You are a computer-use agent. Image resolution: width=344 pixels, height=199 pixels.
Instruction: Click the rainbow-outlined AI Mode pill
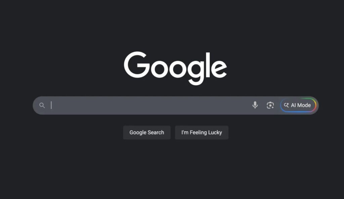point(298,105)
